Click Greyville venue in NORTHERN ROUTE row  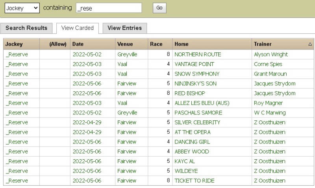pos(127,54)
